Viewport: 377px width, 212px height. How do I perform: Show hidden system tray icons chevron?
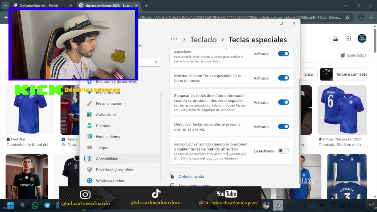coord(305,205)
